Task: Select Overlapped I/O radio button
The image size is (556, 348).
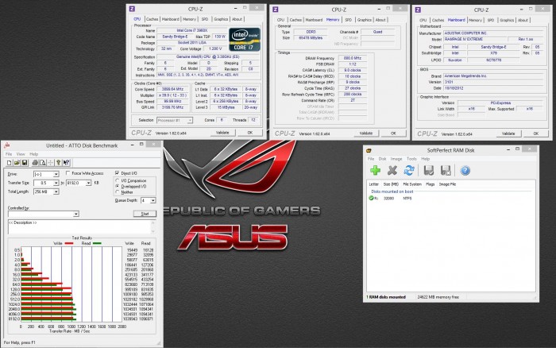Action: [x=118, y=186]
